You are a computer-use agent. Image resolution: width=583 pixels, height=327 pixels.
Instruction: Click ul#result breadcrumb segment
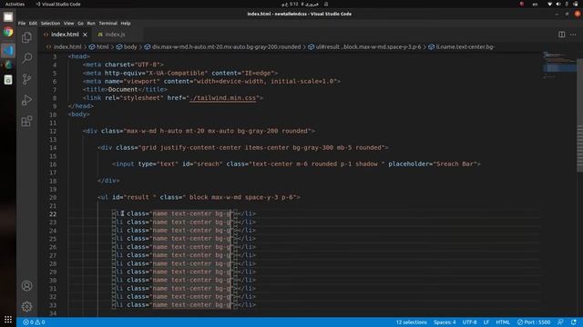[x=364, y=47]
